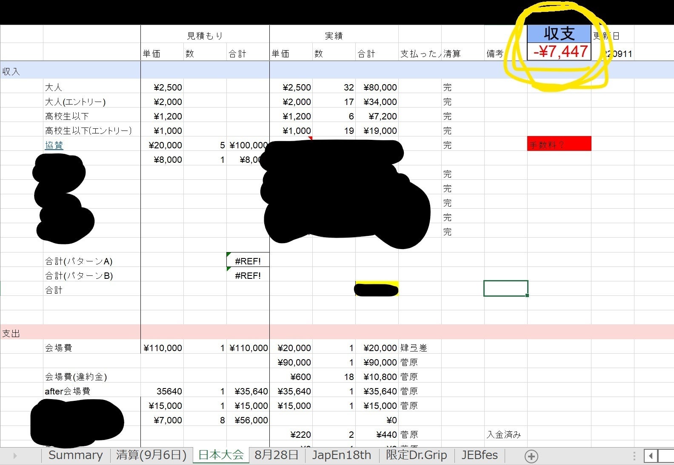Select the -¥7,447 balance cell
The width and height of the screenshot is (674, 465).
tap(559, 52)
